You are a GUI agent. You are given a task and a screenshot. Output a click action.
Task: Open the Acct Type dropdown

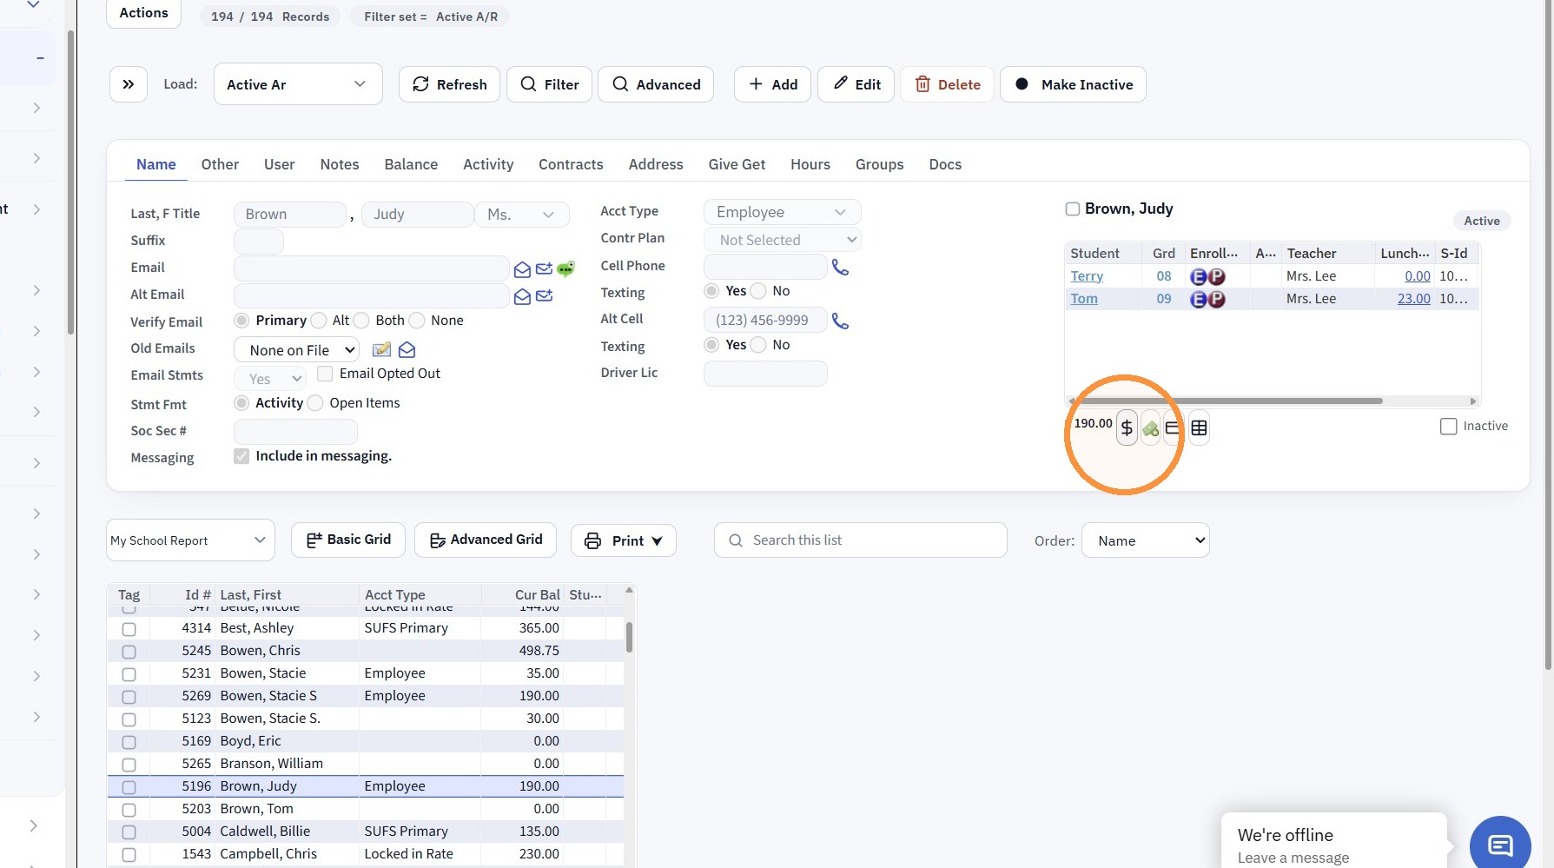[x=782, y=212]
